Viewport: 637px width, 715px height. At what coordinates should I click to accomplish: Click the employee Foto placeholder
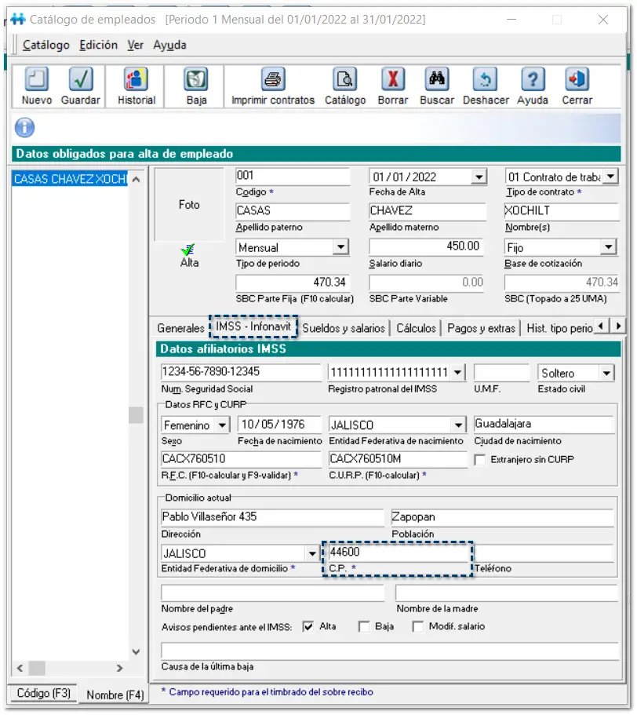tap(189, 204)
